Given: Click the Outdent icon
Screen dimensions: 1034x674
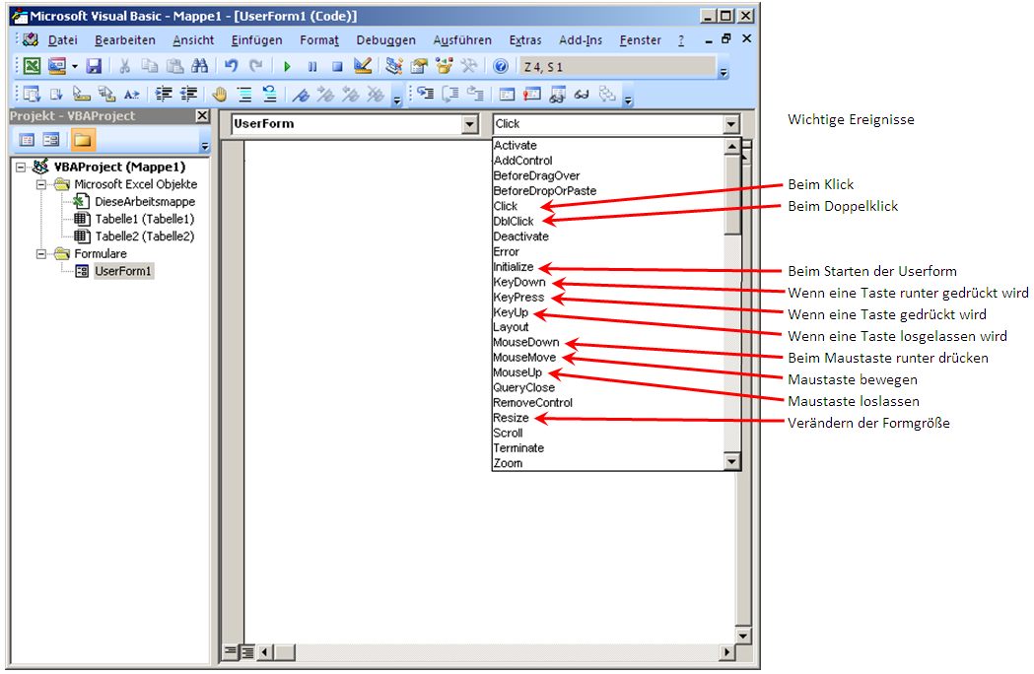Looking at the screenshot, I should point(188,95).
